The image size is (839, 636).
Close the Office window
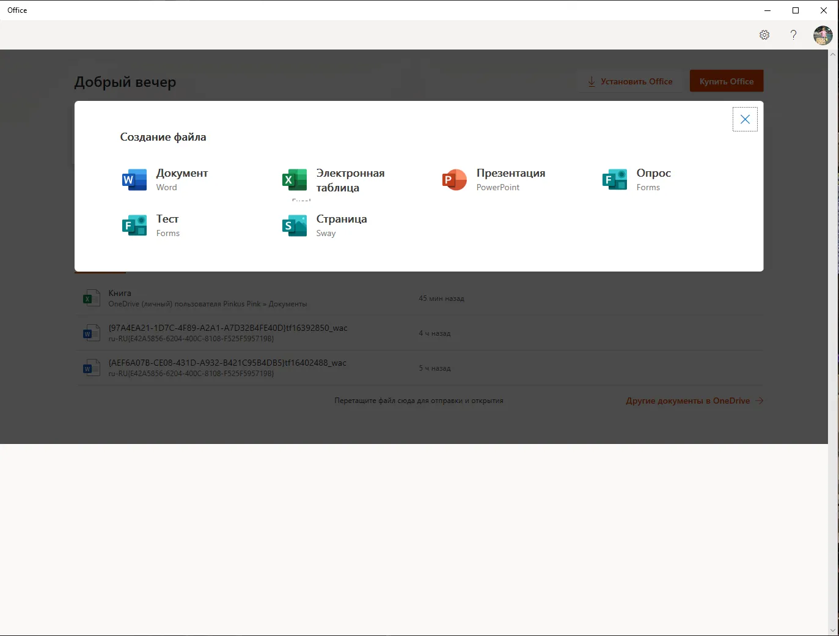[824, 10]
